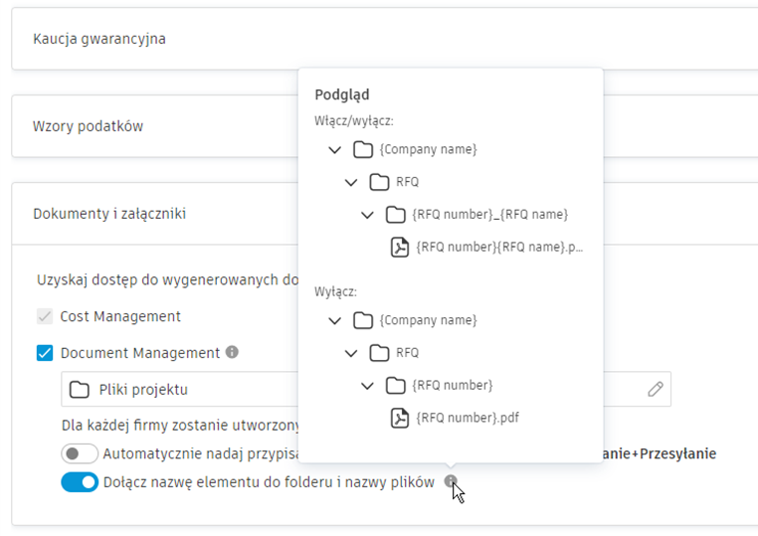
Task: Uncheck the Document Management checkbox
Action: tap(45, 353)
